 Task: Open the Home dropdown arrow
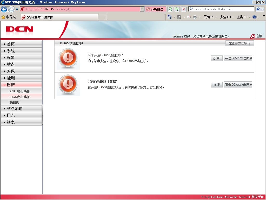click(174, 17)
